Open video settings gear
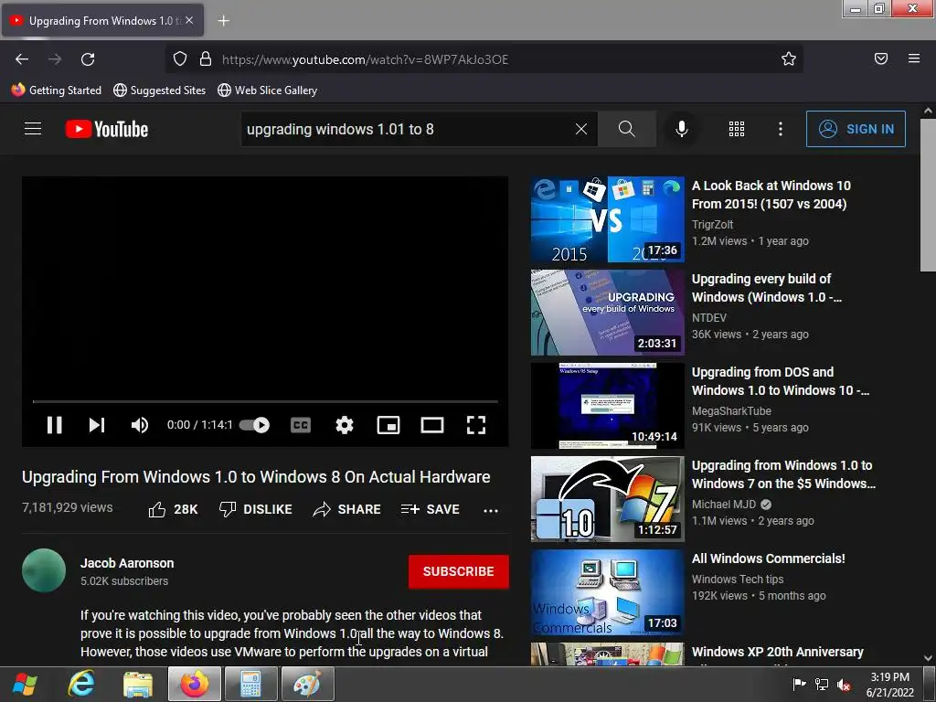Viewport: 936px width, 702px height. (345, 425)
